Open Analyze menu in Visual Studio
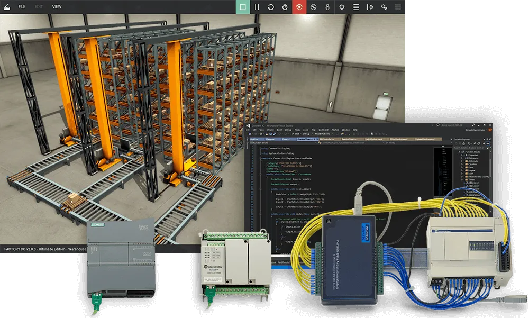 tap(335, 130)
